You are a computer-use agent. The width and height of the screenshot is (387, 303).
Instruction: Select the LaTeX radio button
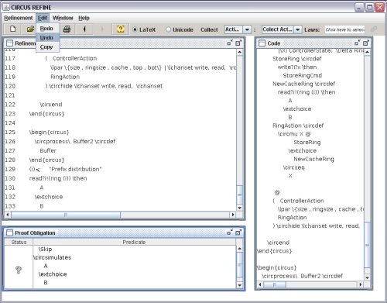click(144, 29)
